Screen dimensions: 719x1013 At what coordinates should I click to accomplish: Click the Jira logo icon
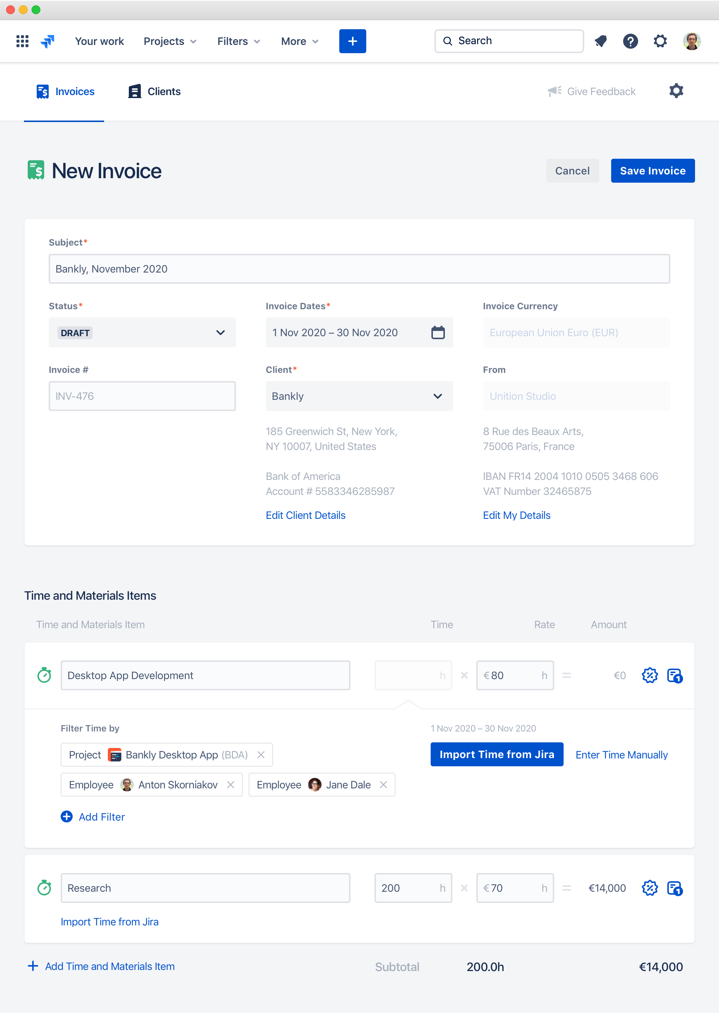click(x=48, y=41)
